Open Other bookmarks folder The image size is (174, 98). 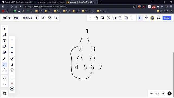pyautogui.click(x=165, y=11)
